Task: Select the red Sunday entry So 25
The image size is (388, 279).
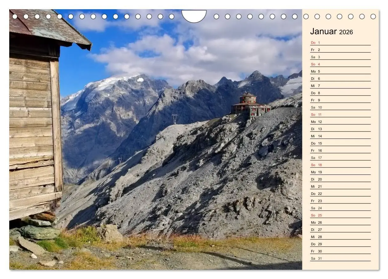Action: 315,215
